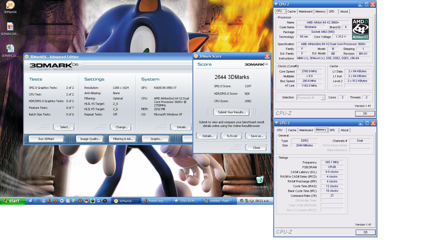Click the Windows Start button
The height and width of the screenshot is (240, 427).
13,201
